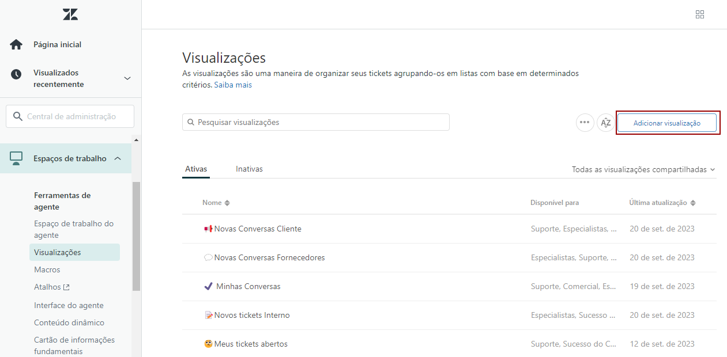Collapse the Espaços de trabalho section
The width and height of the screenshot is (727, 357).
pos(118,158)
